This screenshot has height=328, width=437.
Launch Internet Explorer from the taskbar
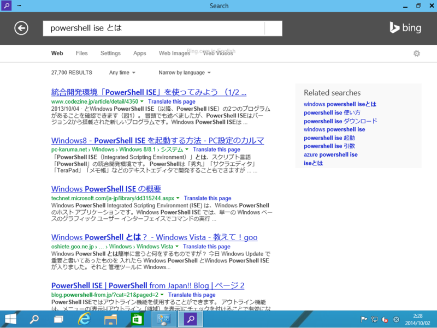coord(84,319)
